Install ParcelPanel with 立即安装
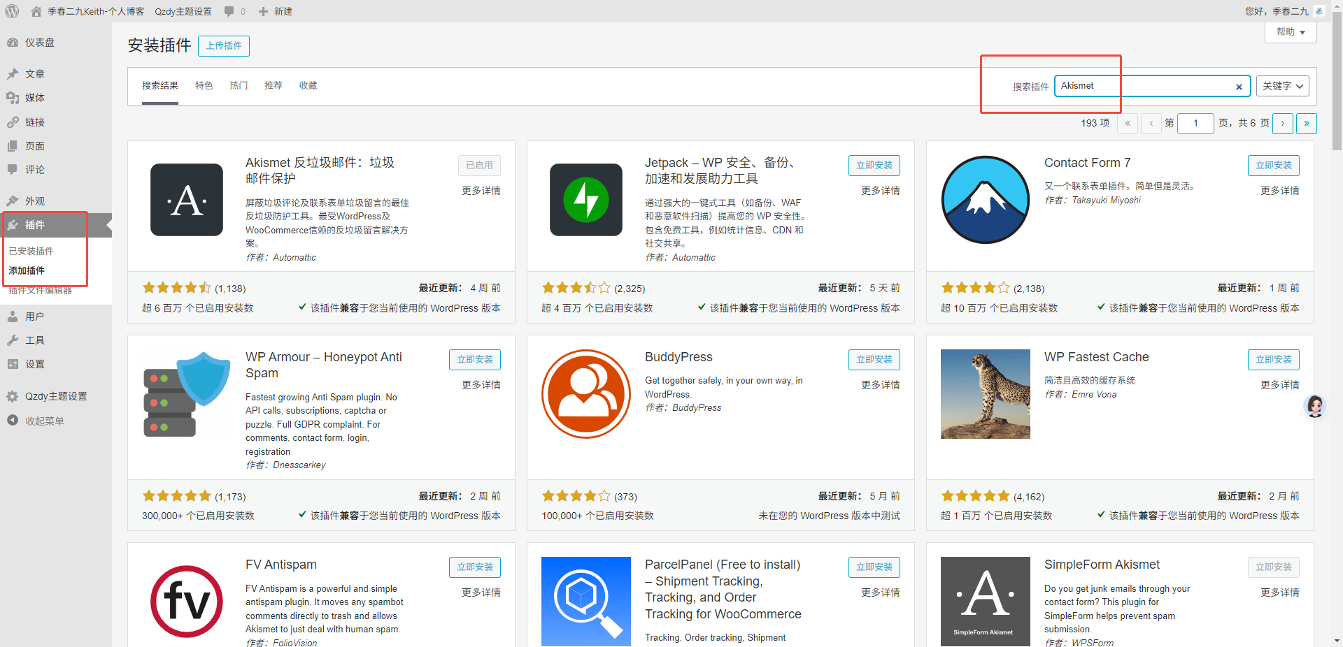 (874, 567)
